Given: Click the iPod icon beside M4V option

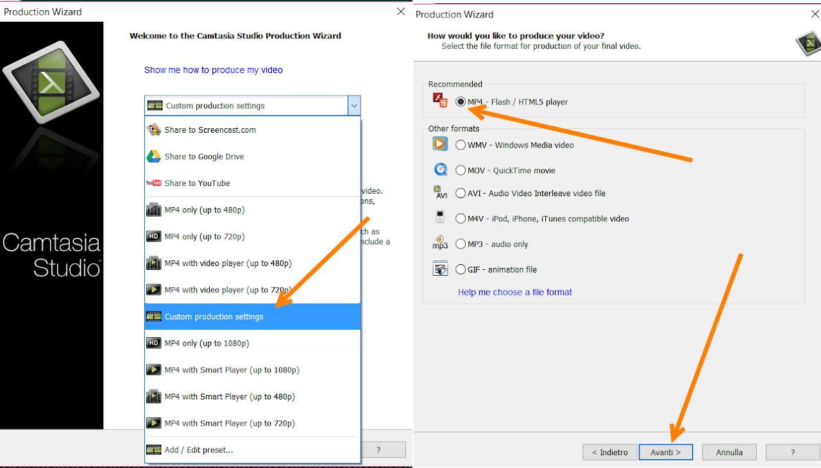Looking at the screenshot, I should 440,217.
